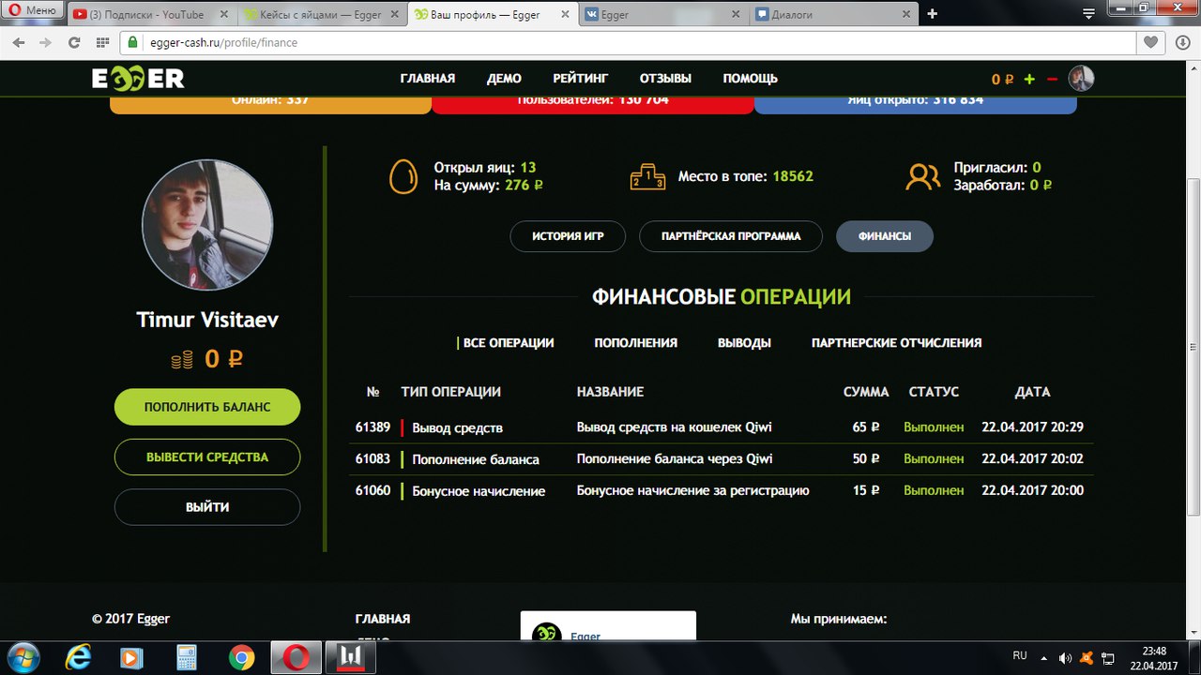The height and width of the screenshot is (675, 1201).
Task: Log out with ВЫЙТИ button
Action: click(x=207, y=507)
